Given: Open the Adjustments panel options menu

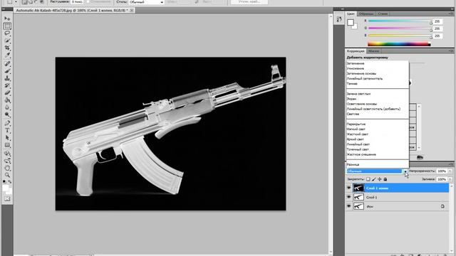Looking at the screenshot, I should click(x=451, y=50).
